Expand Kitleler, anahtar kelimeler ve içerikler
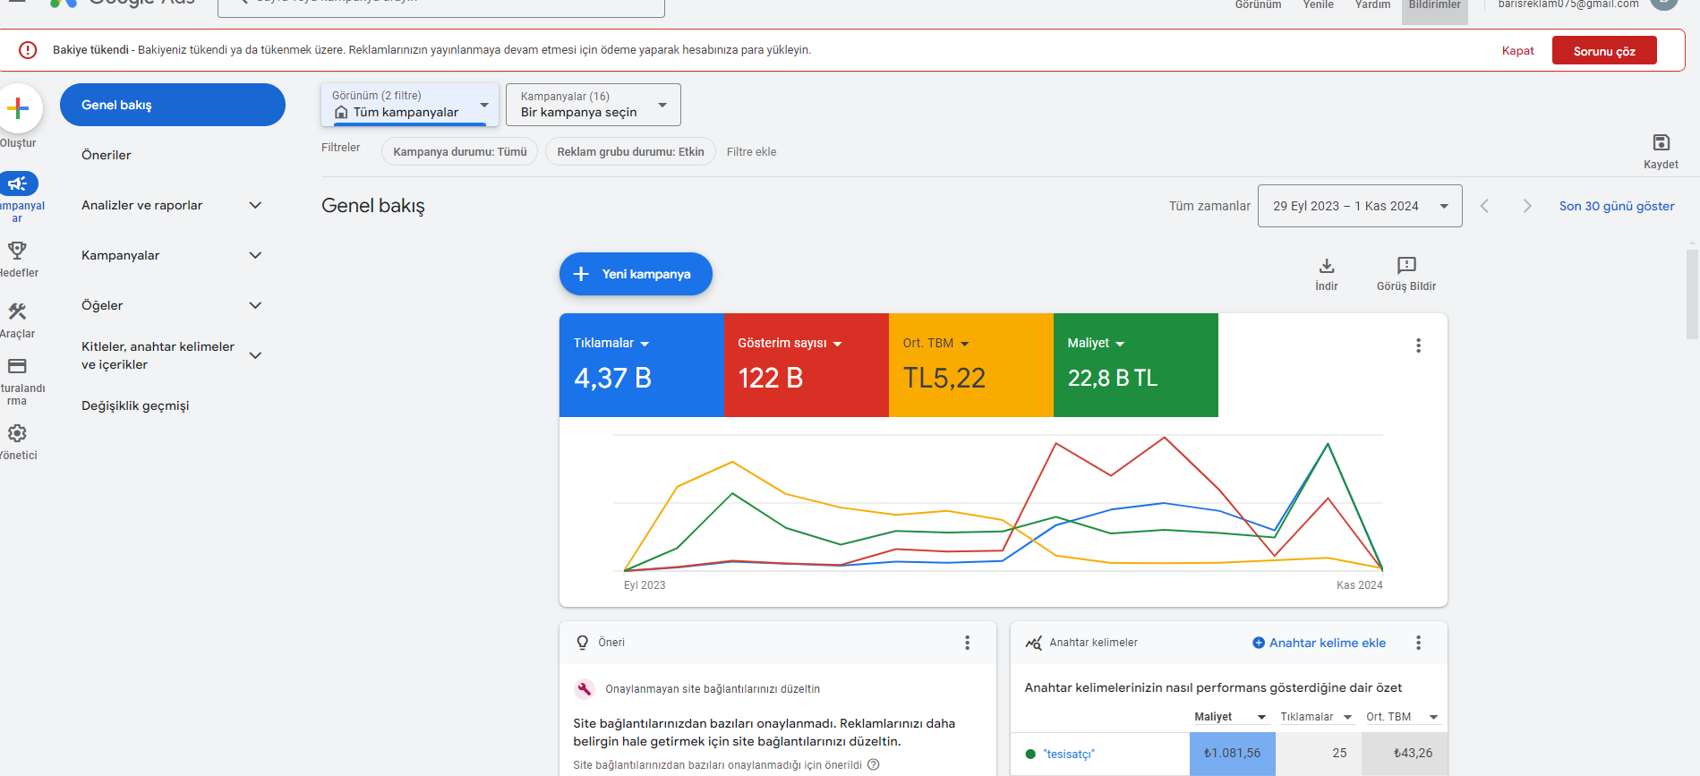1700x776 pixels. (255, 355)
